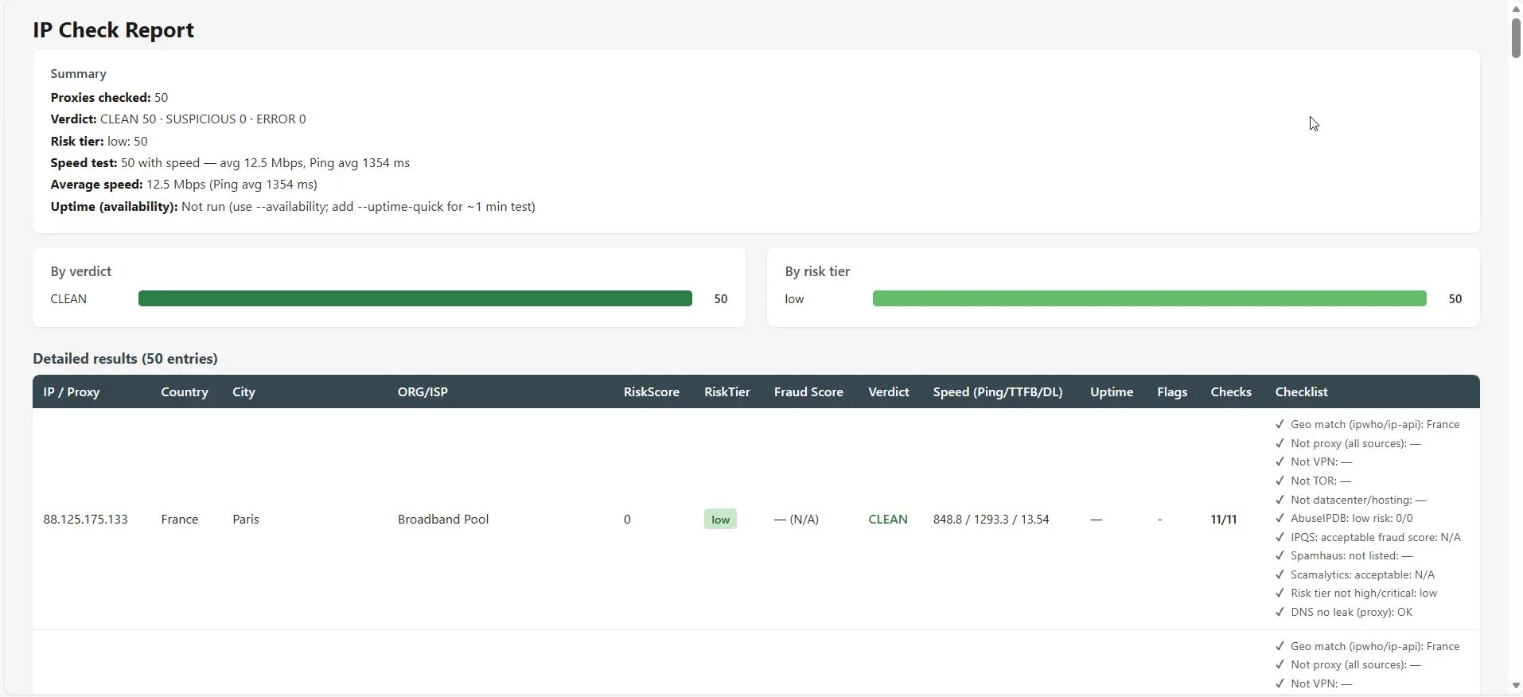Click the Broadband Pool ISP cell

(443, 519)
